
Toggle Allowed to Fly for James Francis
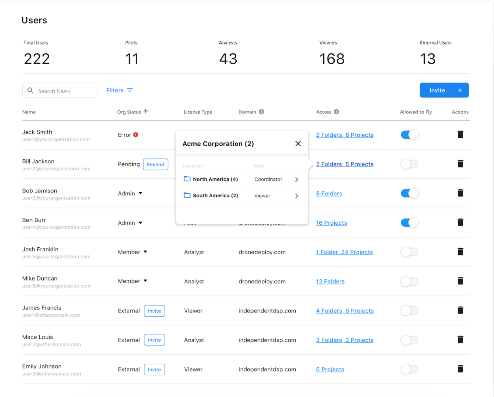tap(409, 311)
